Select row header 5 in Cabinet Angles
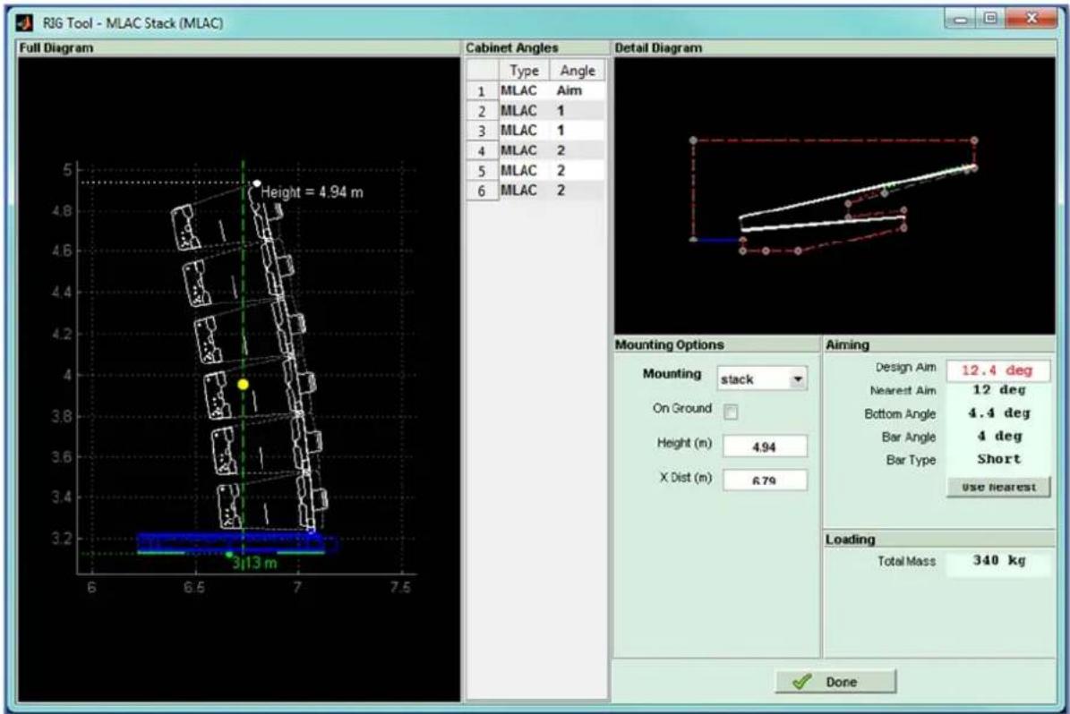 (x=482, y=171)
